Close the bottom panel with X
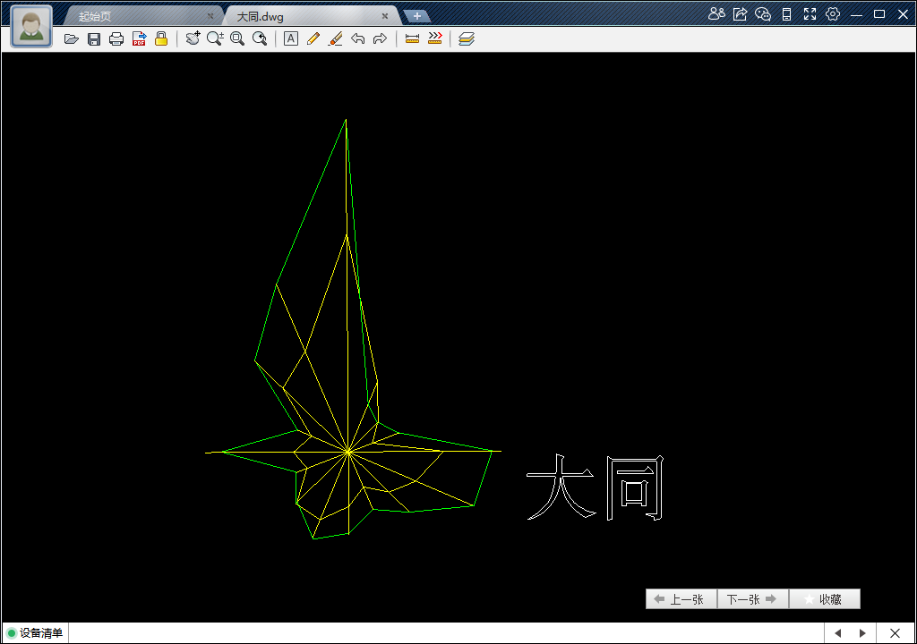917x644 pixels. click(895, 633)
